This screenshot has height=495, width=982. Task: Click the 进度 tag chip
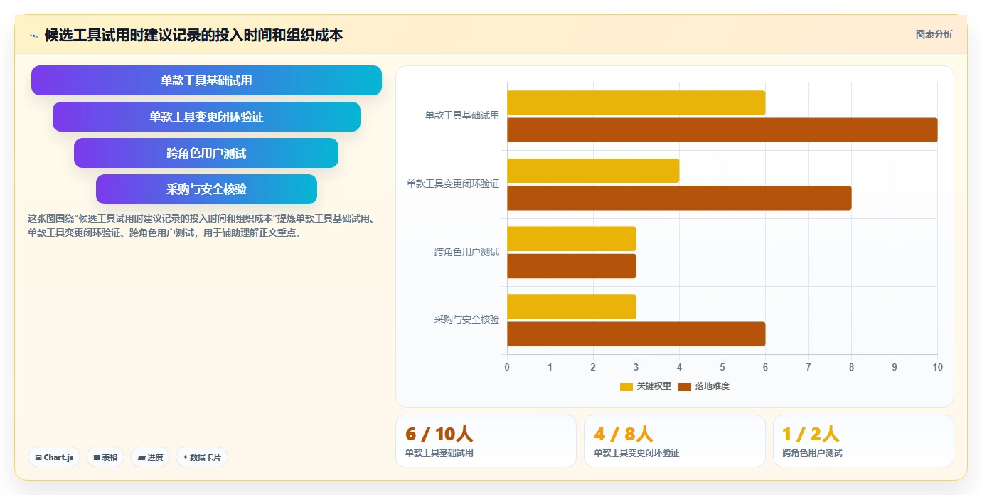(150, 457)
